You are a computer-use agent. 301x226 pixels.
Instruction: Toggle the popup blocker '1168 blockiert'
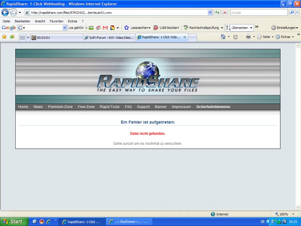[166, 28]
